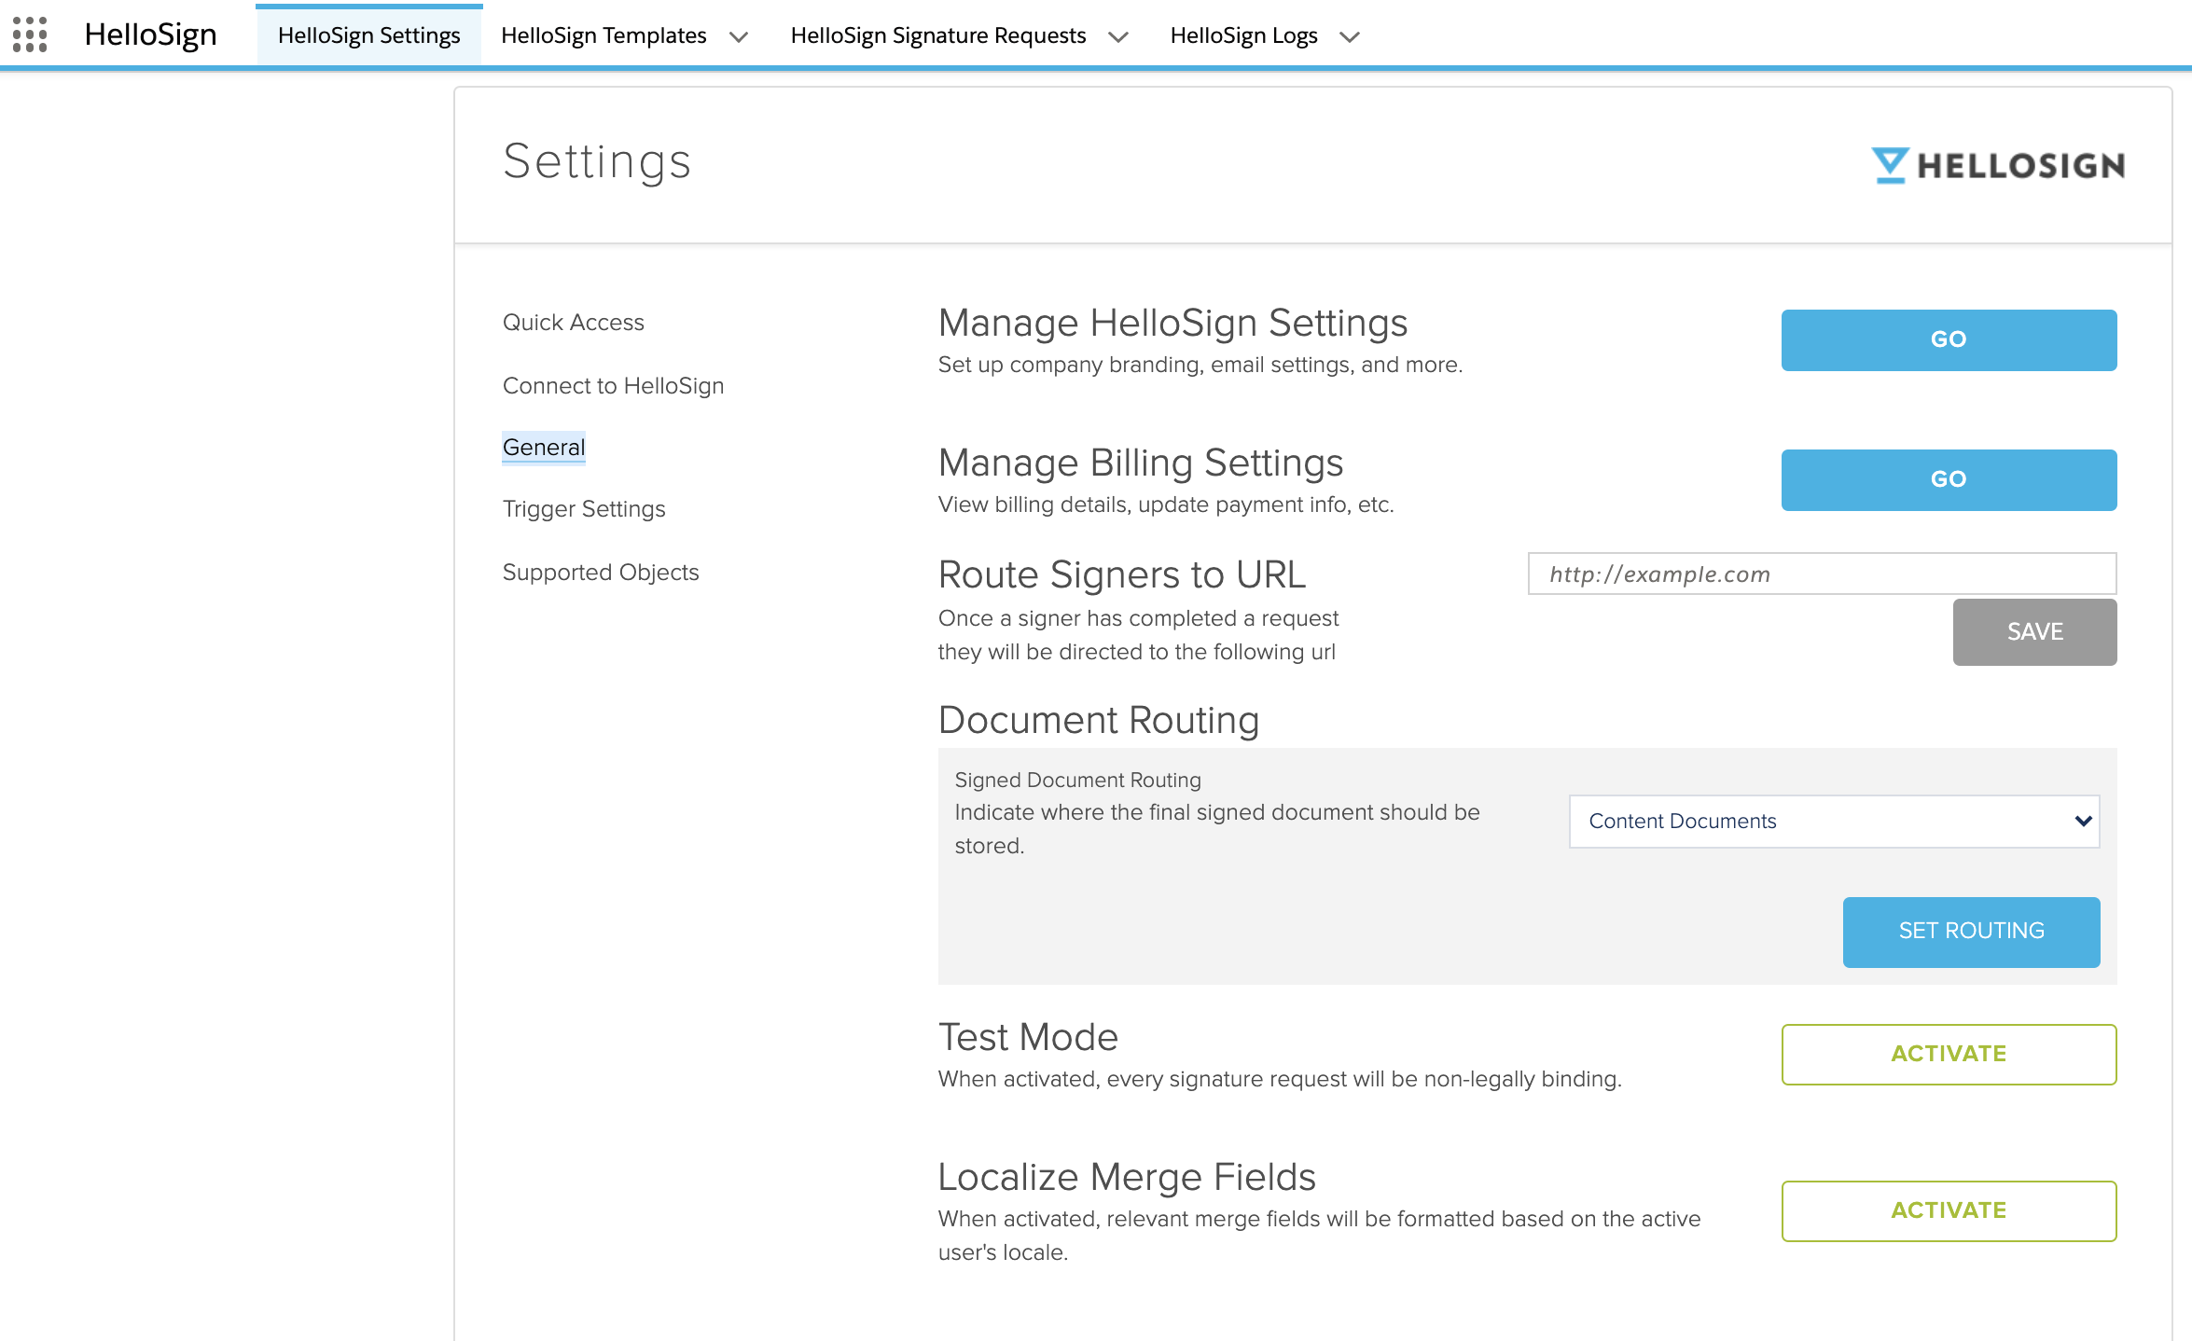
Task: Save the Route Signers URL
Action: (x=2033, y=631)
